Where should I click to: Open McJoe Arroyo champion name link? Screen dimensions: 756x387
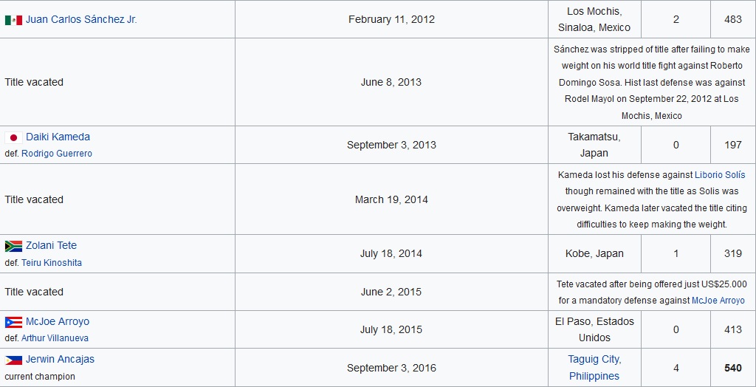(x=58, y=322)
